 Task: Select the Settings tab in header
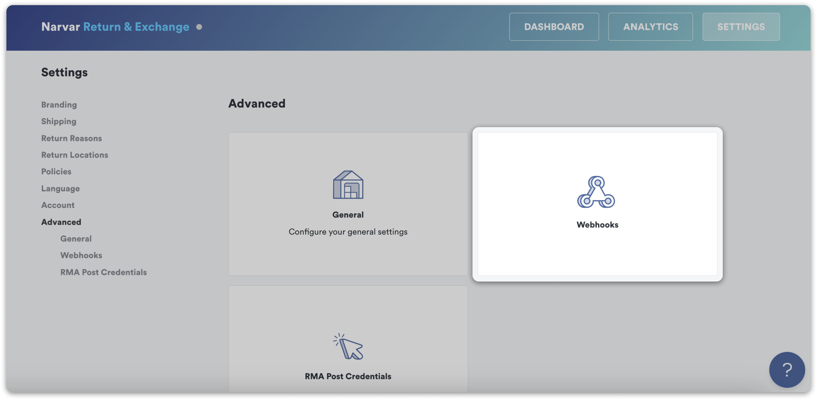click(741, 27)
